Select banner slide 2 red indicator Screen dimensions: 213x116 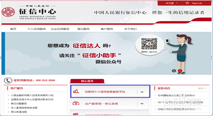(x=180, y=71)
